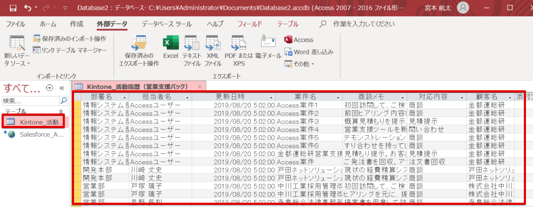Screen dimensions: 533x207
Task: Open the Customize Quick Access Toolbar arrow
Action: pos(65,8)
